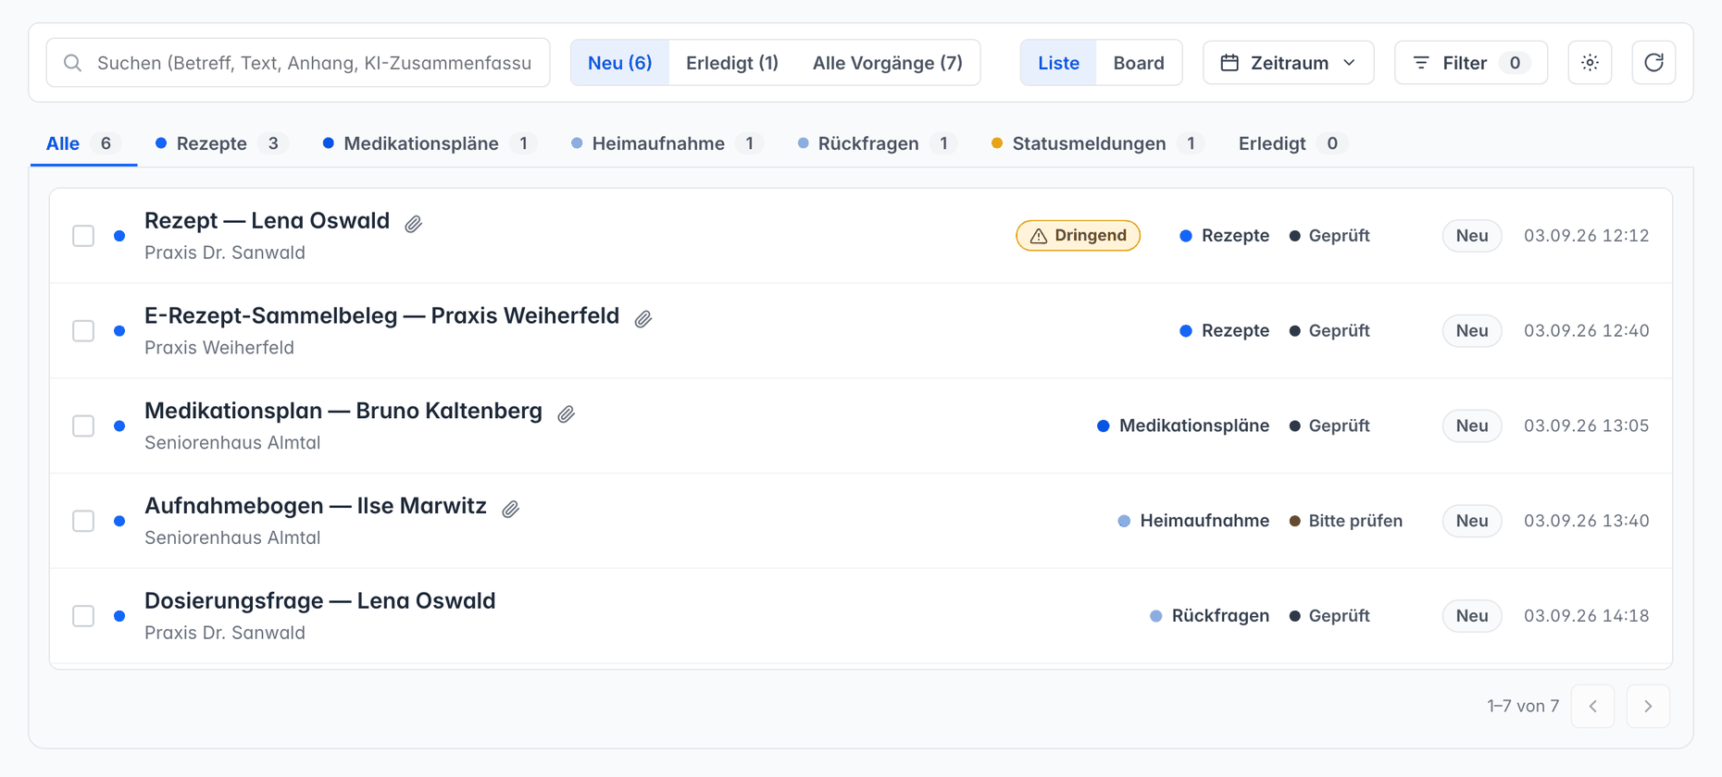The image size is (1722, 777).
Task: Switch to Liste view
Action: click(1058, 63)
